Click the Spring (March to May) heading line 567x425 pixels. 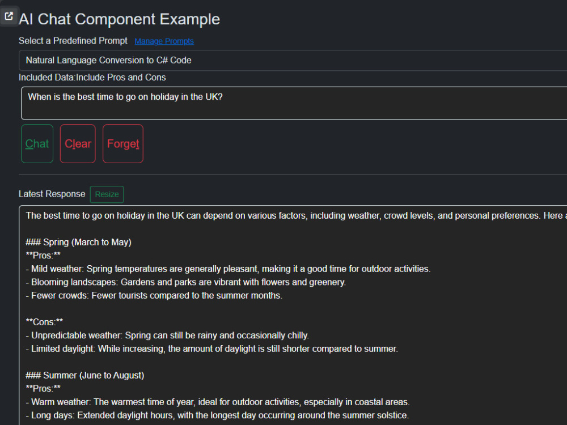coord(78,242)
